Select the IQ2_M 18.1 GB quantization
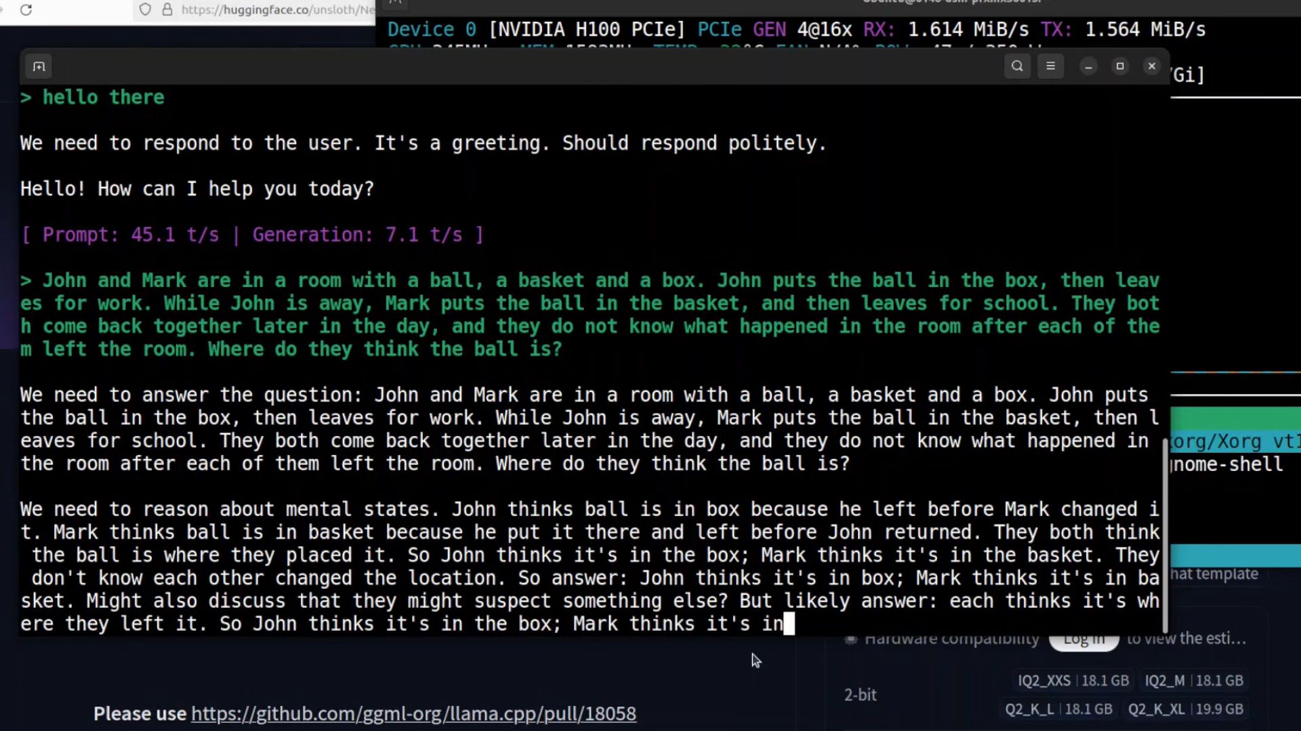This screenshot has width=1301, height=731. pyautogui.click(x=1194, y=680)
